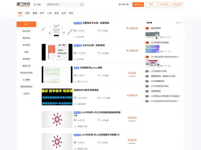
Task: Click the rank 4 badge beside 2020初级会计实务
Action: point(147,71)
